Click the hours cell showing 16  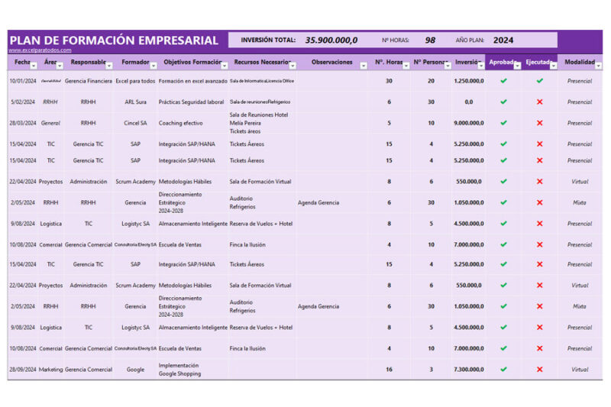[389, 370]
